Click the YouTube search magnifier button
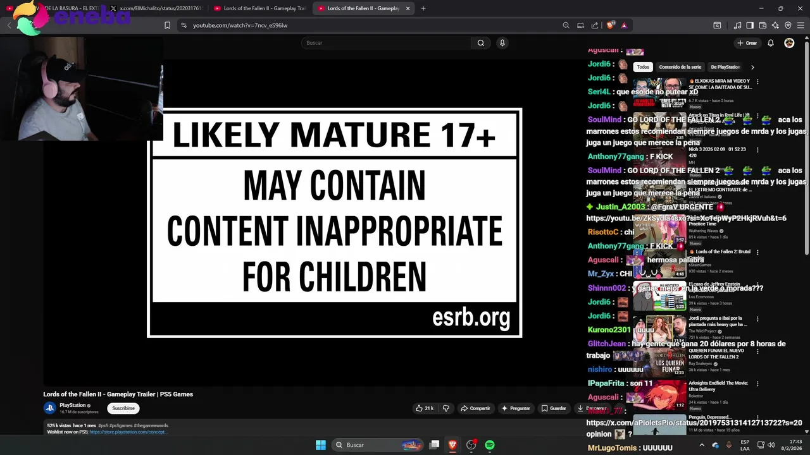 481,43
